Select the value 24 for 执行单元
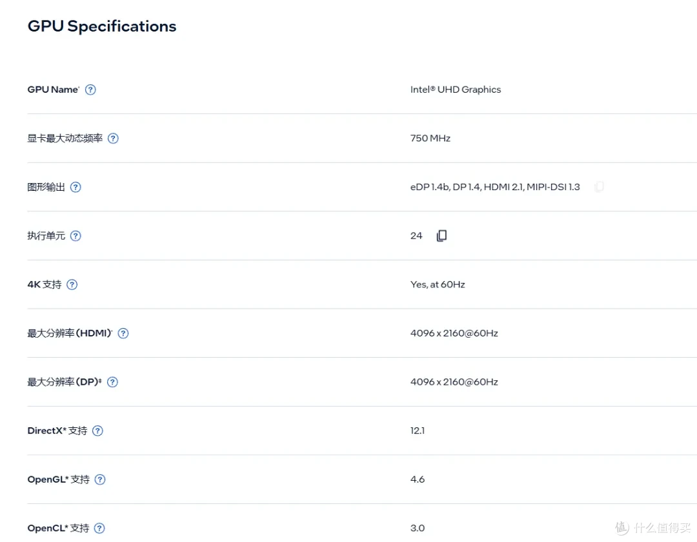The width and height of the screenshot is (697, 542). (x=416, y=236)
